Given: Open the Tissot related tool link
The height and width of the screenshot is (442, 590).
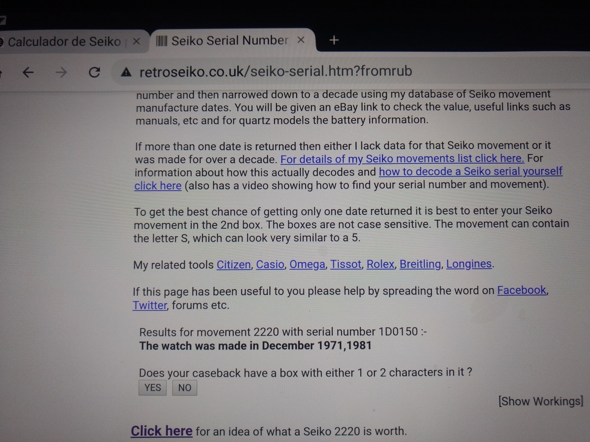Looking at the screenshot, I should tap(346, 264).
